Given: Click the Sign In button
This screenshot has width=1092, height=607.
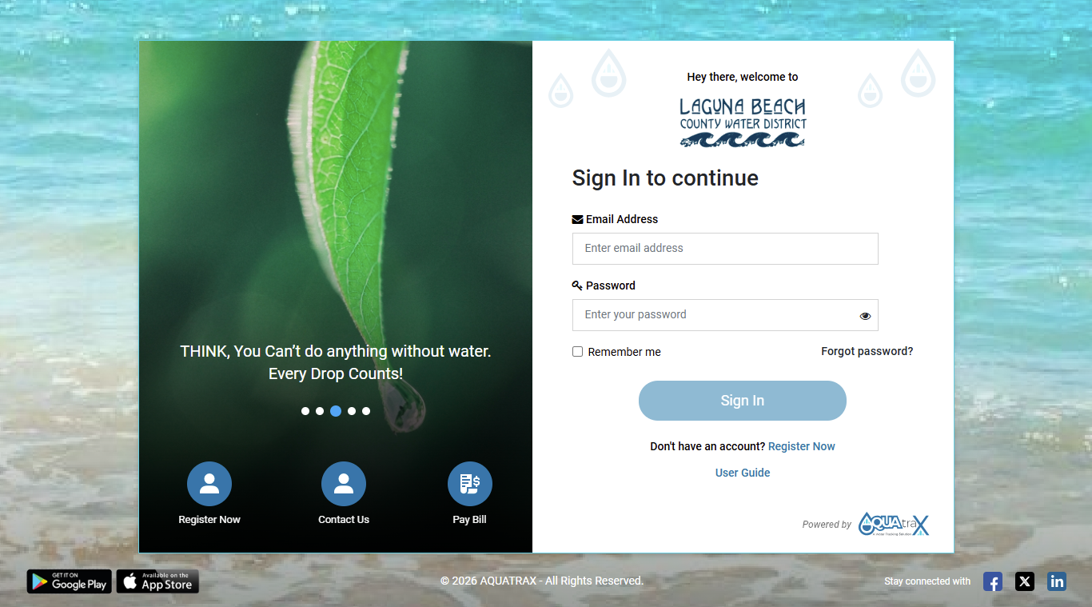Looking at the screenshot, I should point(743,401).
